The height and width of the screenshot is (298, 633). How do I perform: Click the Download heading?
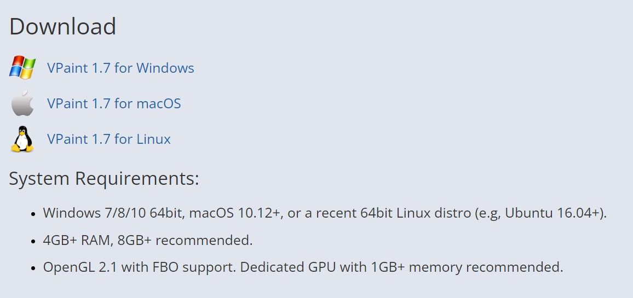62,27
